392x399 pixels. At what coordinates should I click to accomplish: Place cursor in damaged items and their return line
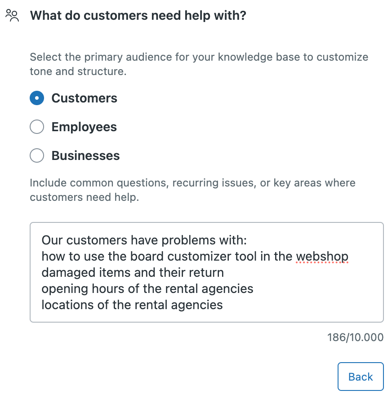point(133,273)
